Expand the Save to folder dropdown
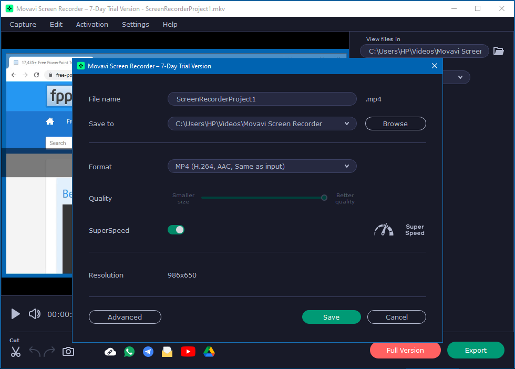The image size is (515, 369). coord(346,124)
